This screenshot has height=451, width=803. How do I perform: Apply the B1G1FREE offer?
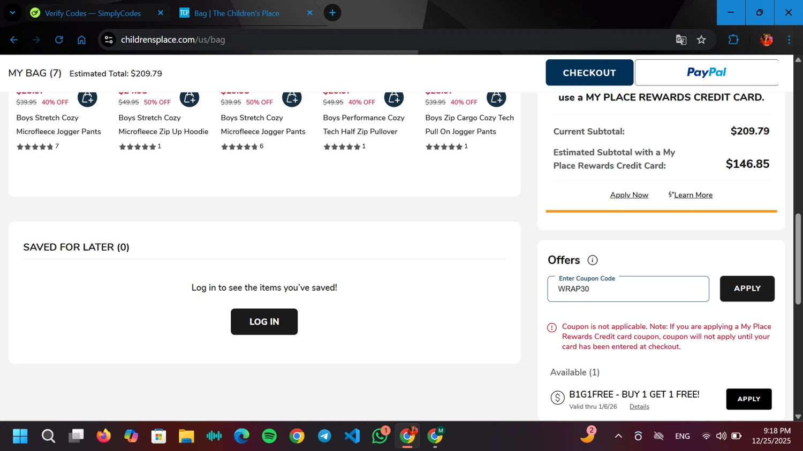tap(748, 399)
